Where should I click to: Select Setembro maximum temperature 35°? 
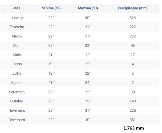[88, 92]
